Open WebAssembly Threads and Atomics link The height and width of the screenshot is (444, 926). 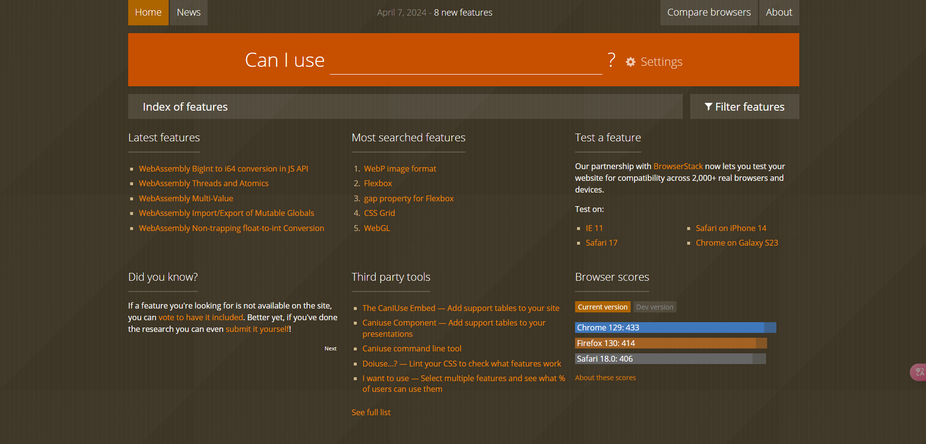(x=204, y=183)
